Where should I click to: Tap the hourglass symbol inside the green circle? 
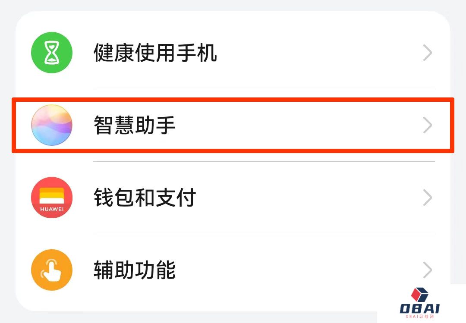(52, 53)
